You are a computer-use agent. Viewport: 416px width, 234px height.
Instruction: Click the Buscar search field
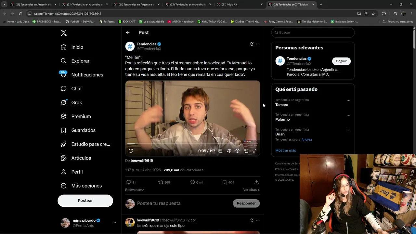(313, 32)
